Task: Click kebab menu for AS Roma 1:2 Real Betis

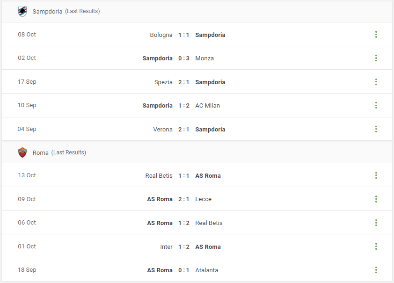Action: (376, 223)
